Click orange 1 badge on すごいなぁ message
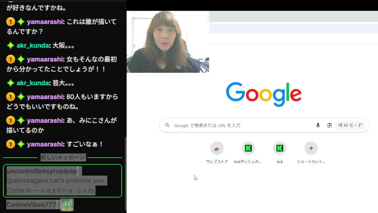The image size is (378, 213). click(11, 144)
